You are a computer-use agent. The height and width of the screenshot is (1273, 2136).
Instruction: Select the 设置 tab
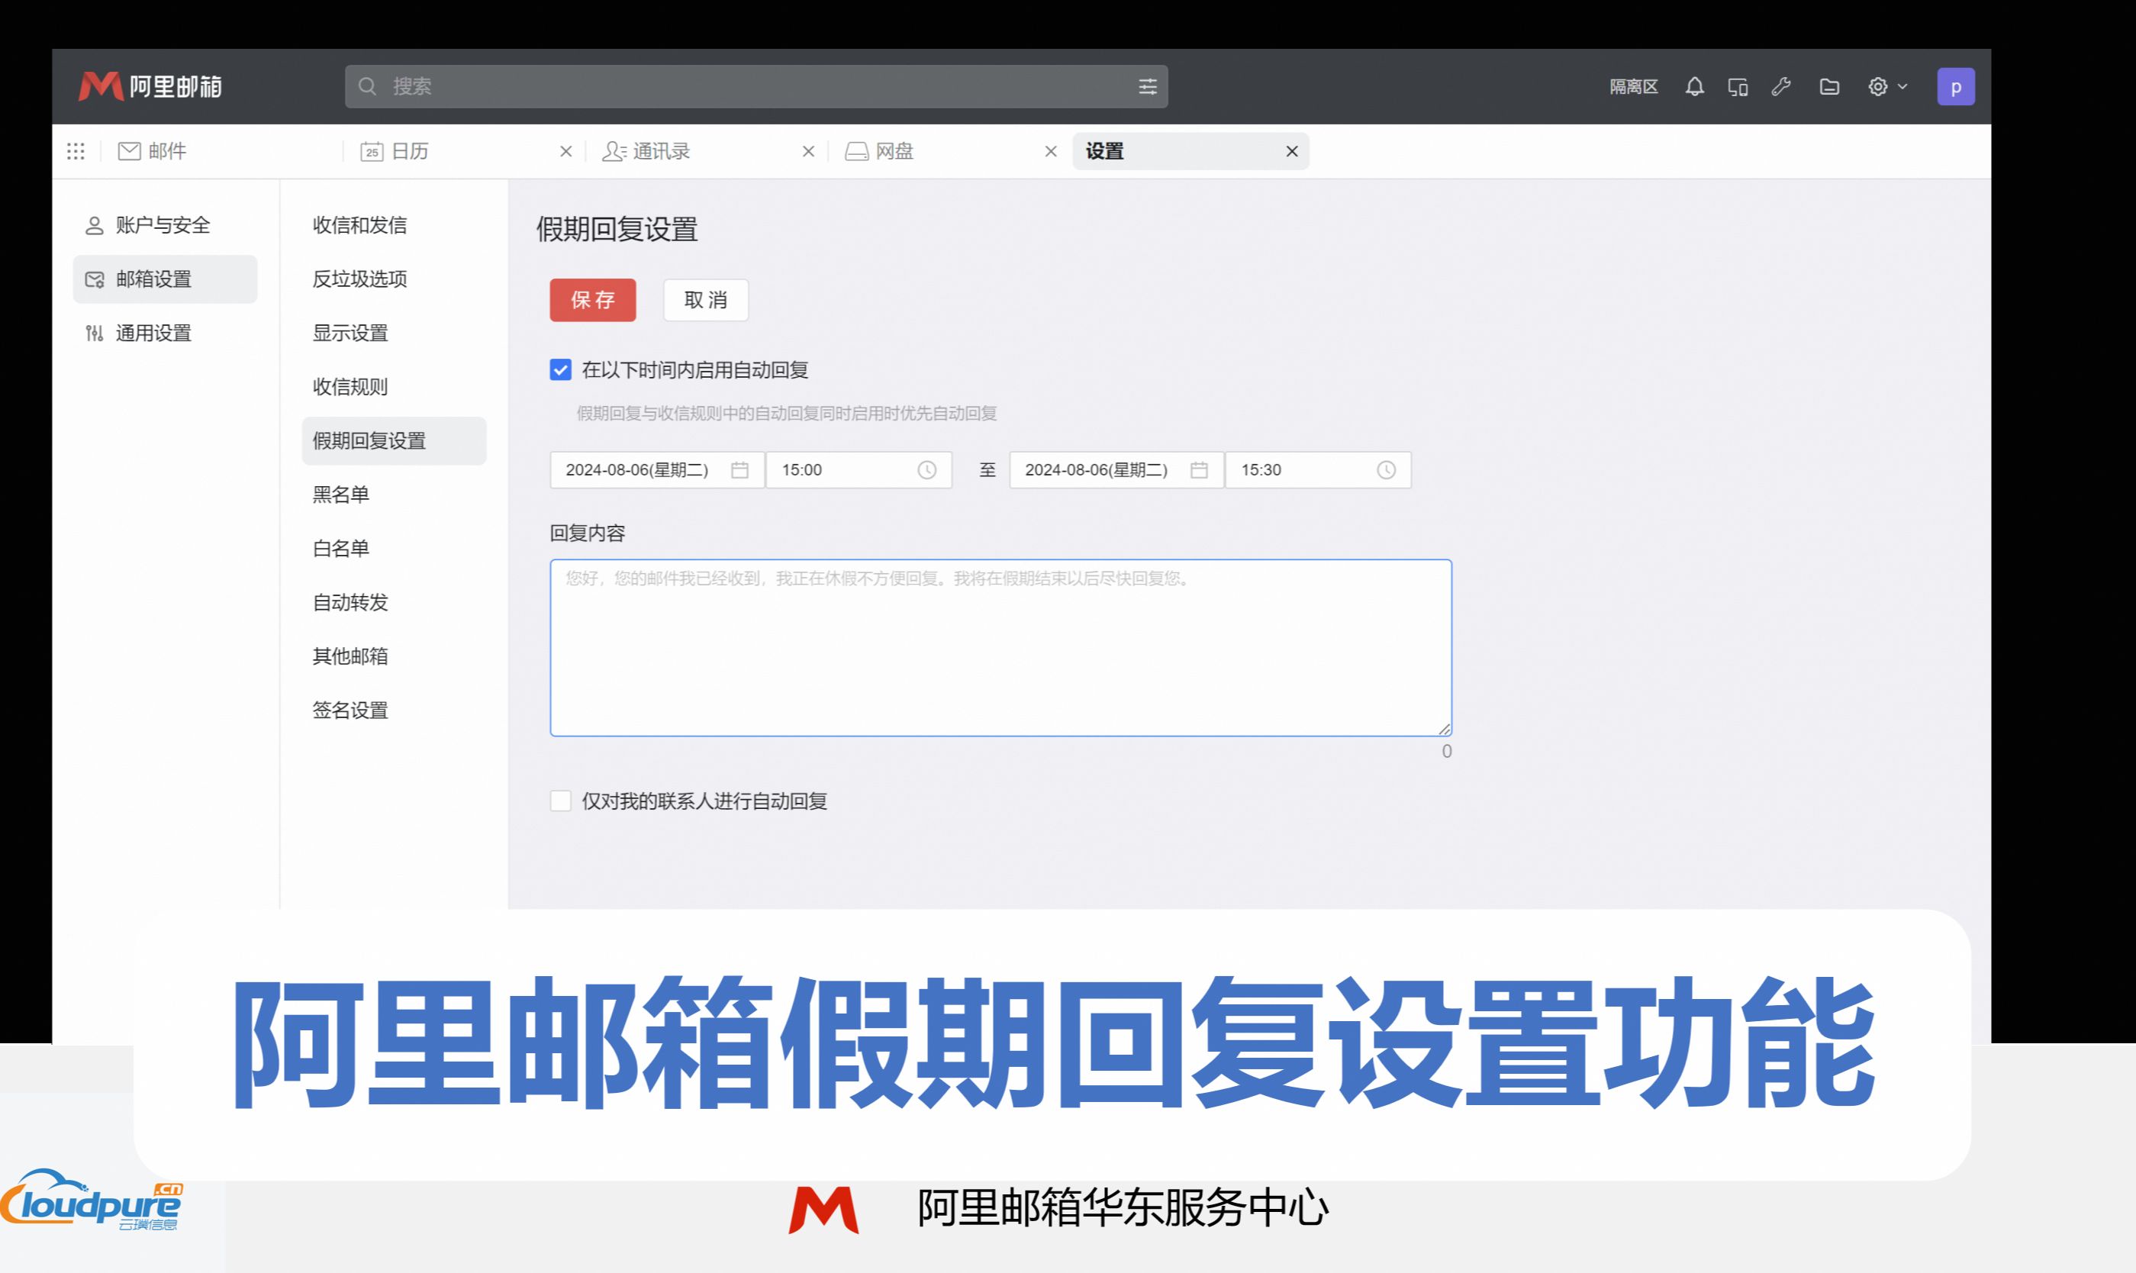point(1190,152)
